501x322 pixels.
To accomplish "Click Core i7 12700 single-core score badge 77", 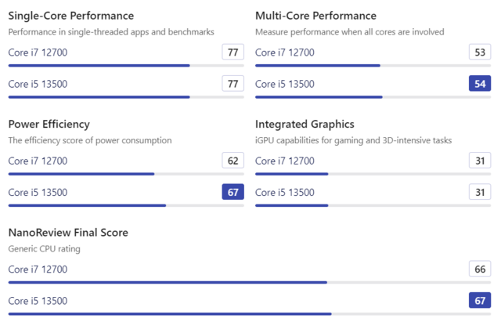I will click(x=232, y=52).
